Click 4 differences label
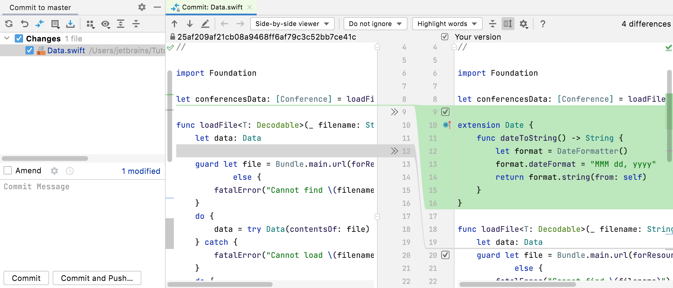 [646, 24]
